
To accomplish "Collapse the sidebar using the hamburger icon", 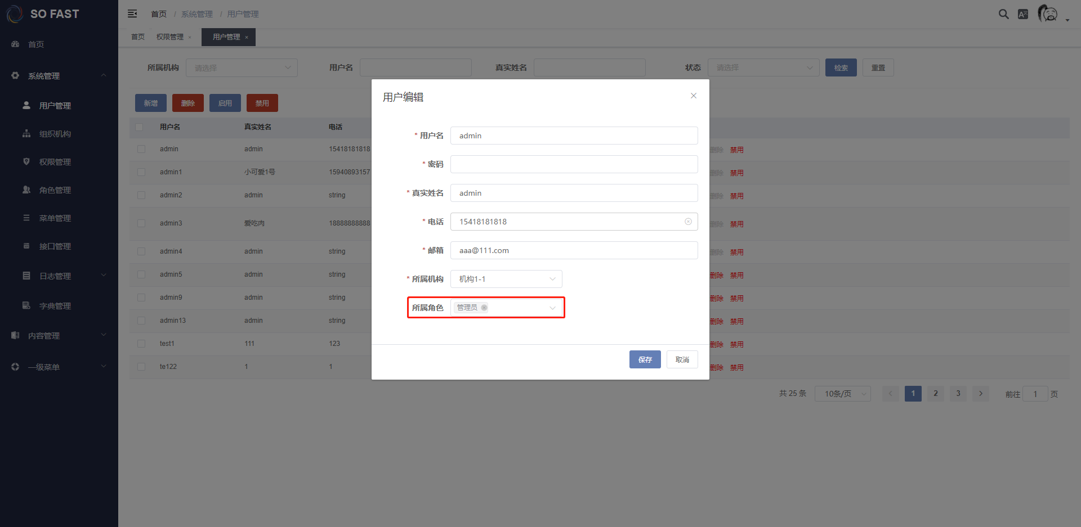I will [132, 13].
